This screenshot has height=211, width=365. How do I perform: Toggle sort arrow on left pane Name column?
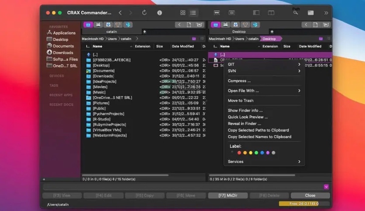point(131,46)
